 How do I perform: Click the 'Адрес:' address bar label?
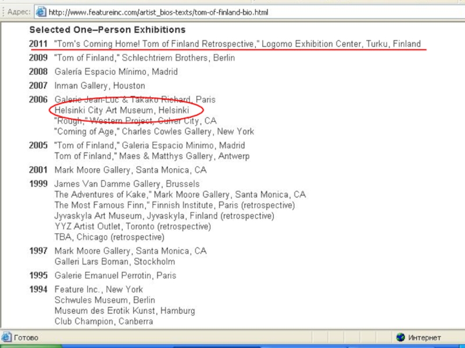coord(19,12)
